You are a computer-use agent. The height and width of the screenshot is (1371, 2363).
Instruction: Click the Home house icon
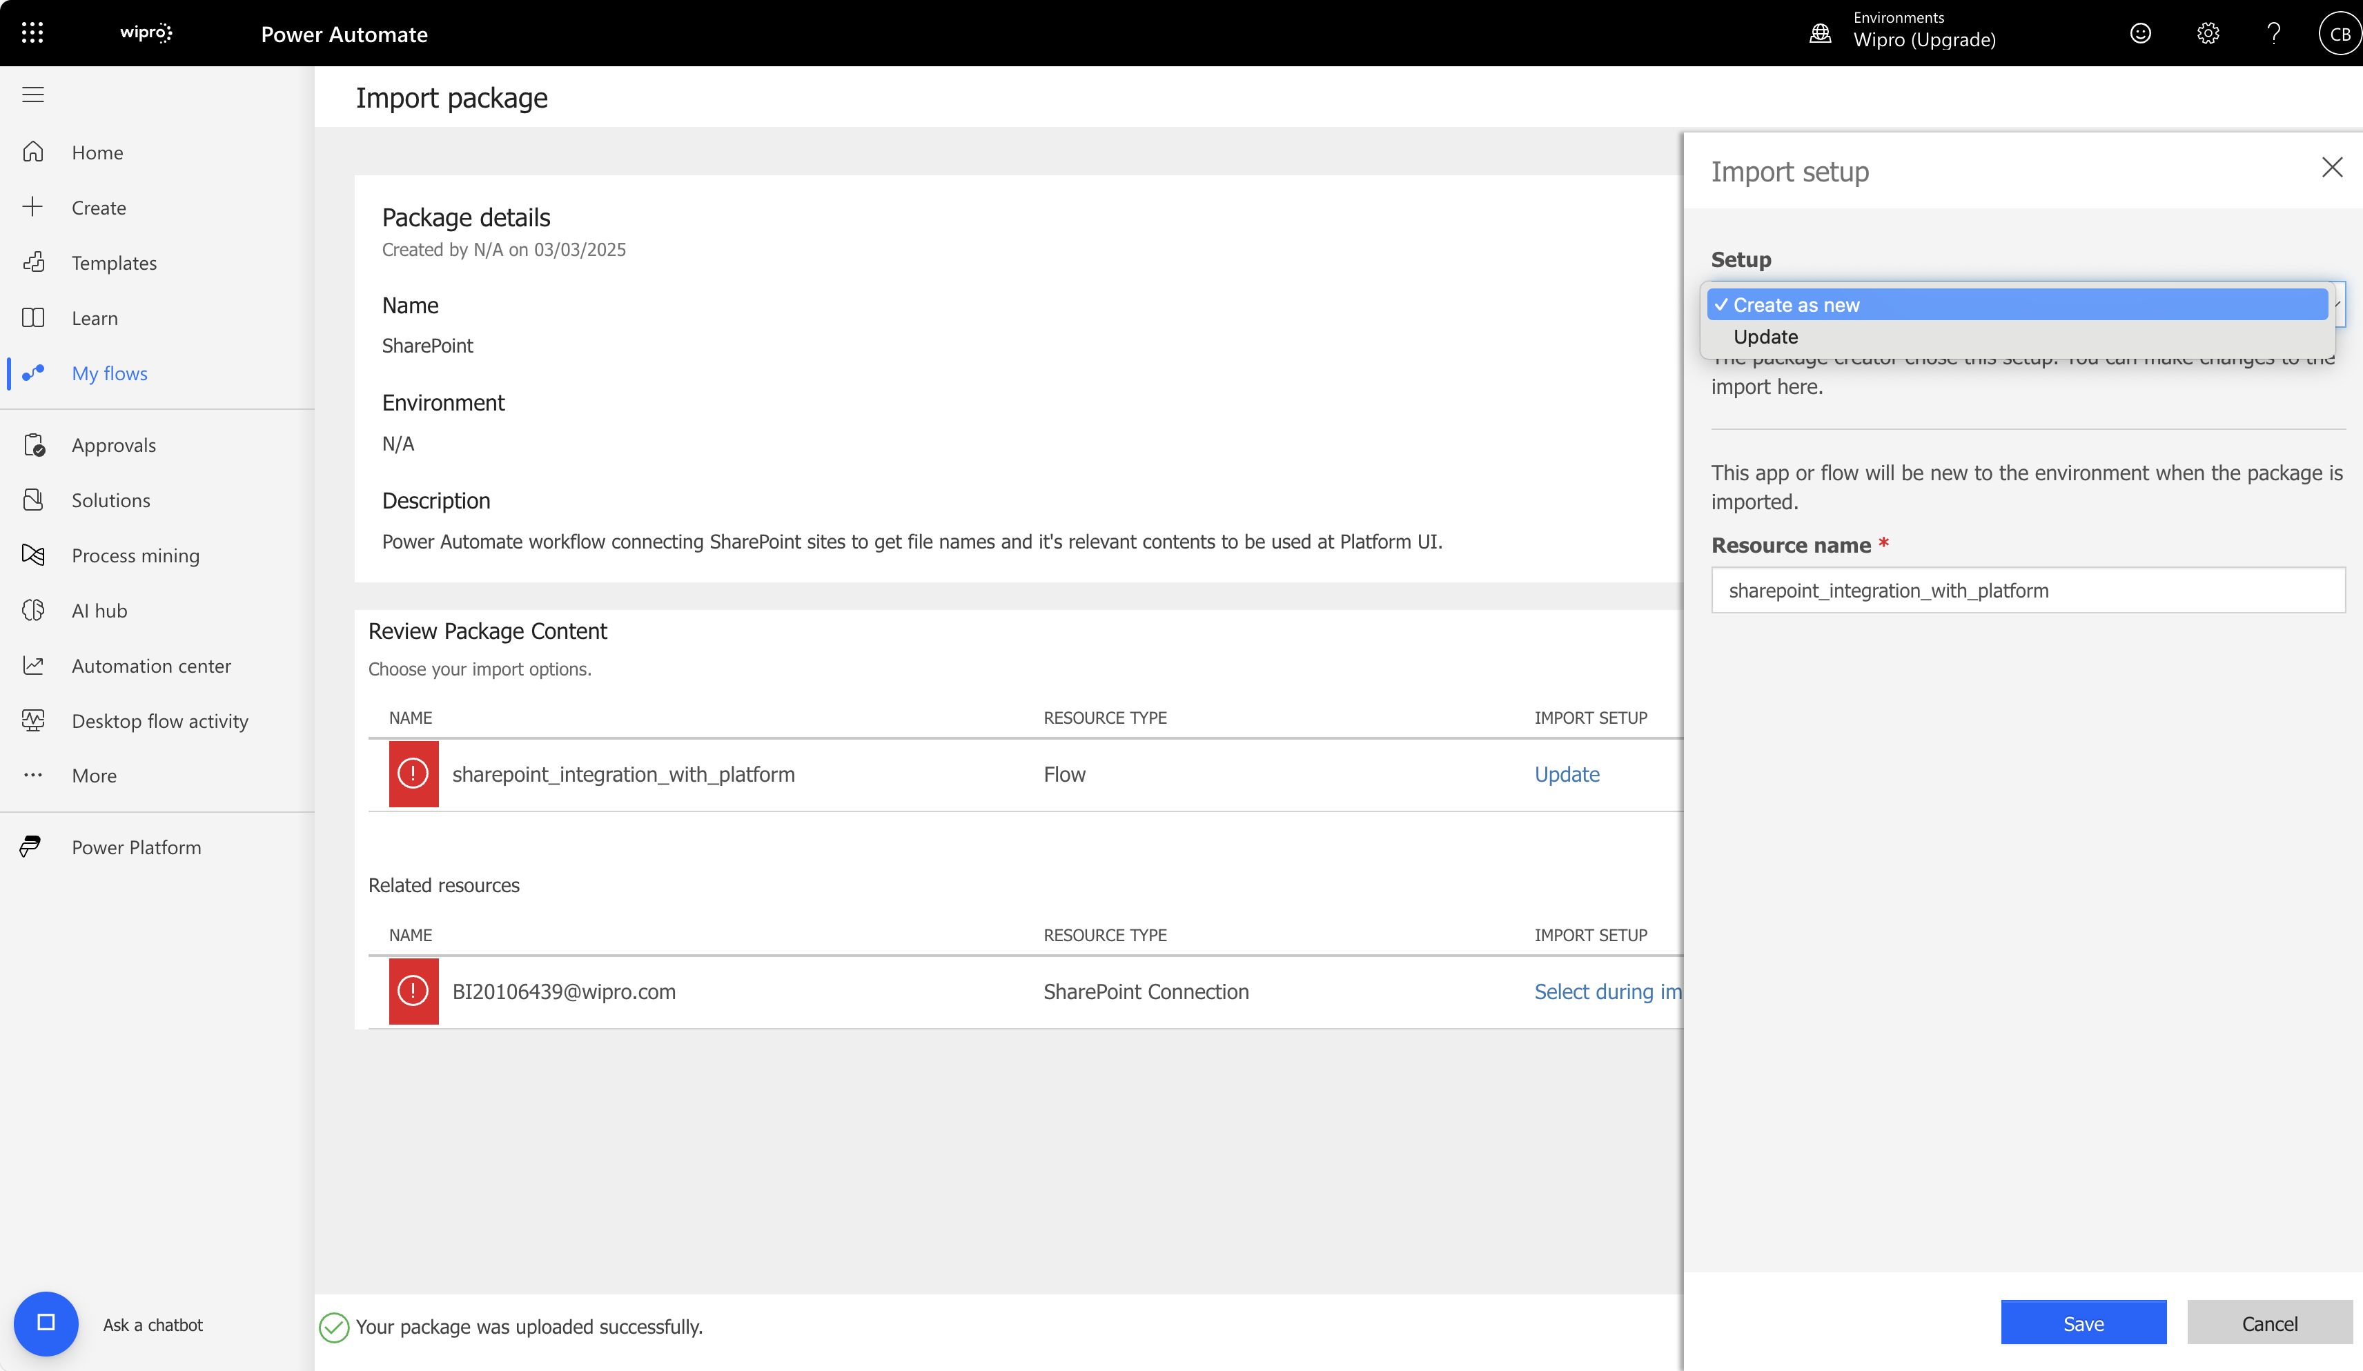[33, 152]
